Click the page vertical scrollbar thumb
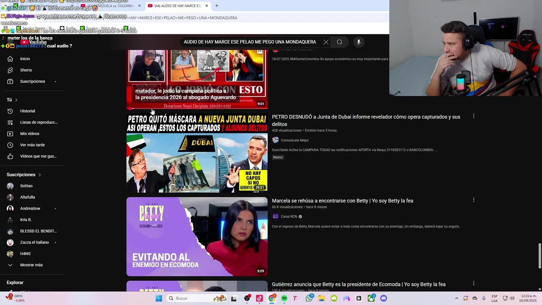Viewport: 542px width, 305px height. click(539, 255)
